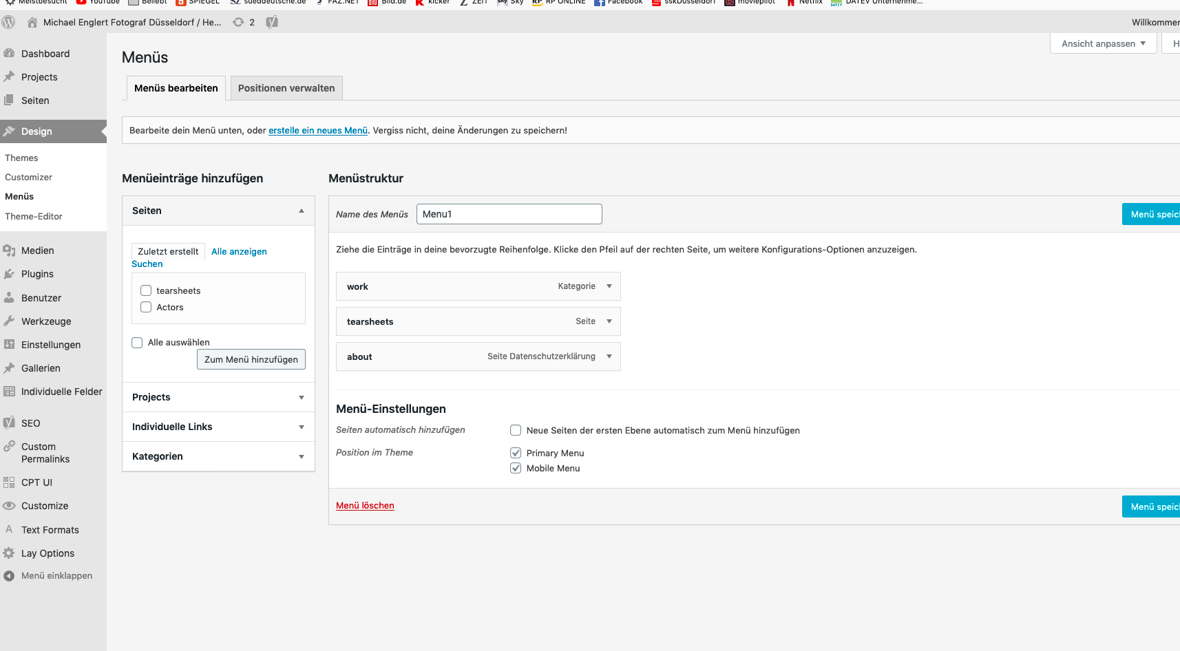Open the Plugins sidebar icon
1180x651 pixels.
(x=9, y=274)
